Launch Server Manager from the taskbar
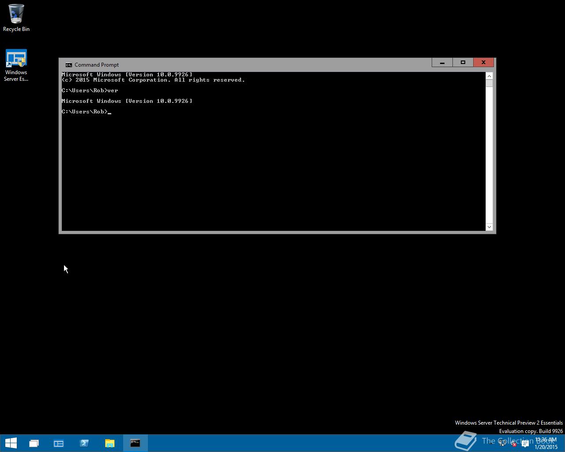The image size is (565, 452). click(59, 443)
